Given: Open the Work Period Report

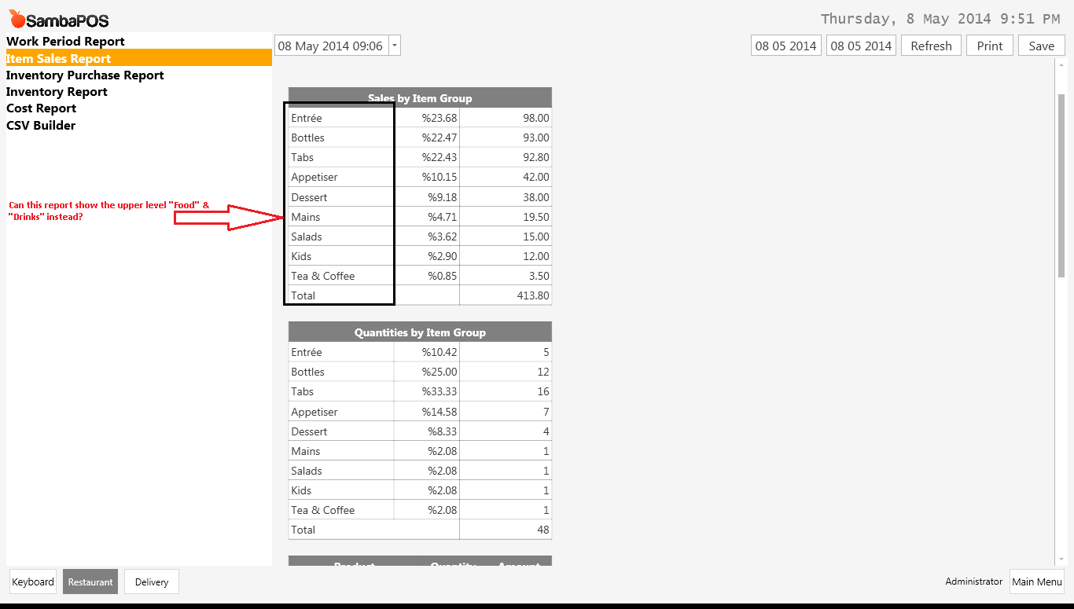Looking at the screenshot, I should (x=64, y=41).
